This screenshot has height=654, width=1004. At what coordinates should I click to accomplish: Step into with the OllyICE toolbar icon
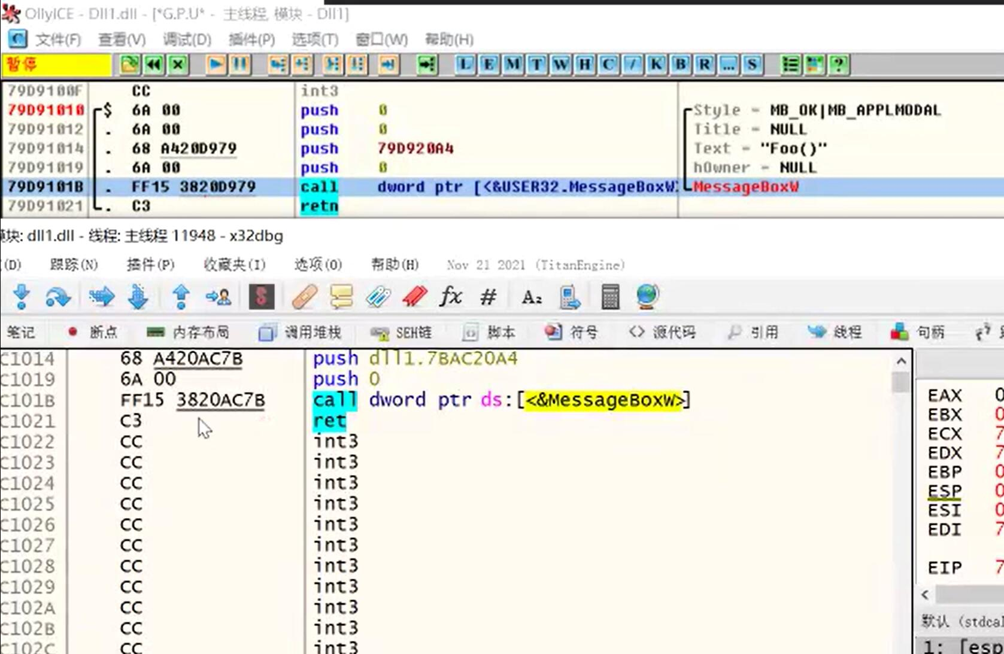pyautogui.click(x=278, y=64)
